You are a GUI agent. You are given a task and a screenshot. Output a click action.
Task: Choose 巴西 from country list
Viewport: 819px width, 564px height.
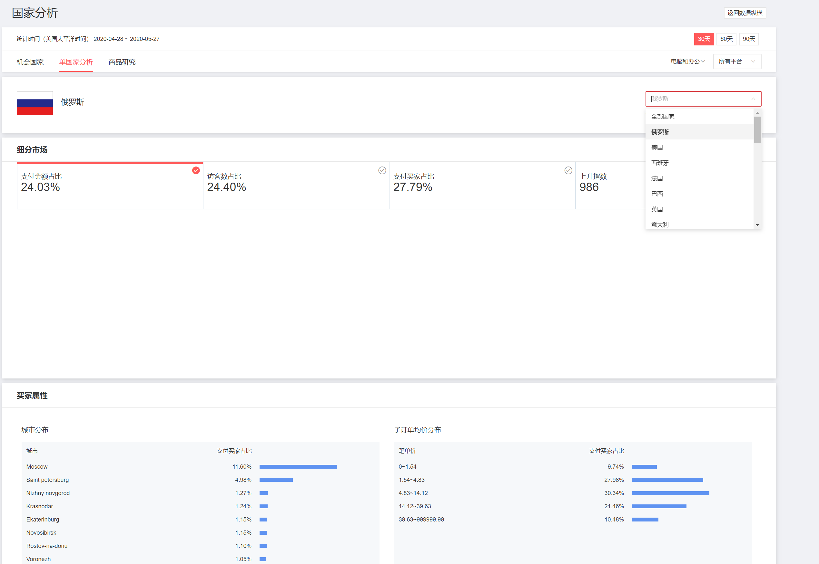(x=699, y=194)
